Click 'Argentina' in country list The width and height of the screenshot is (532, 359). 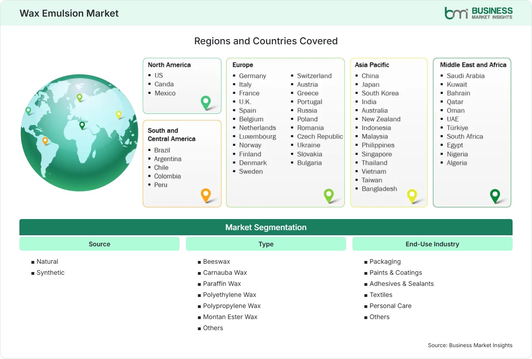[168, 159]
